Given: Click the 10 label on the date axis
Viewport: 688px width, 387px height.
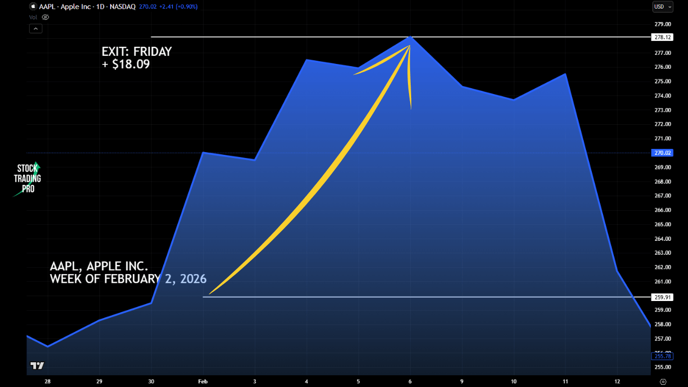Looking at the screenshot, I should coord(514,381).
